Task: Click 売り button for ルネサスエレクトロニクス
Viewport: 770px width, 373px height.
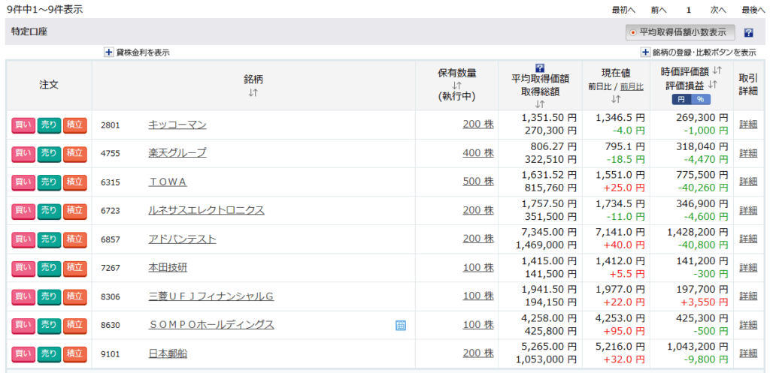Action: pos(49,211)
